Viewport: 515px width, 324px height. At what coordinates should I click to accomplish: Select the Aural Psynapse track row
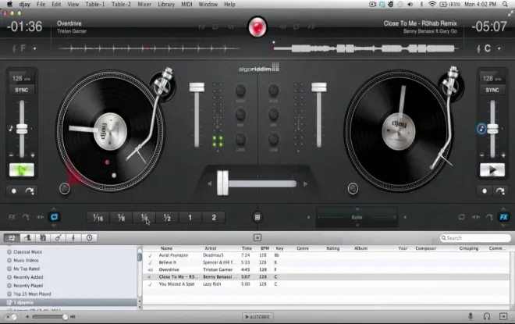point(326,255)
